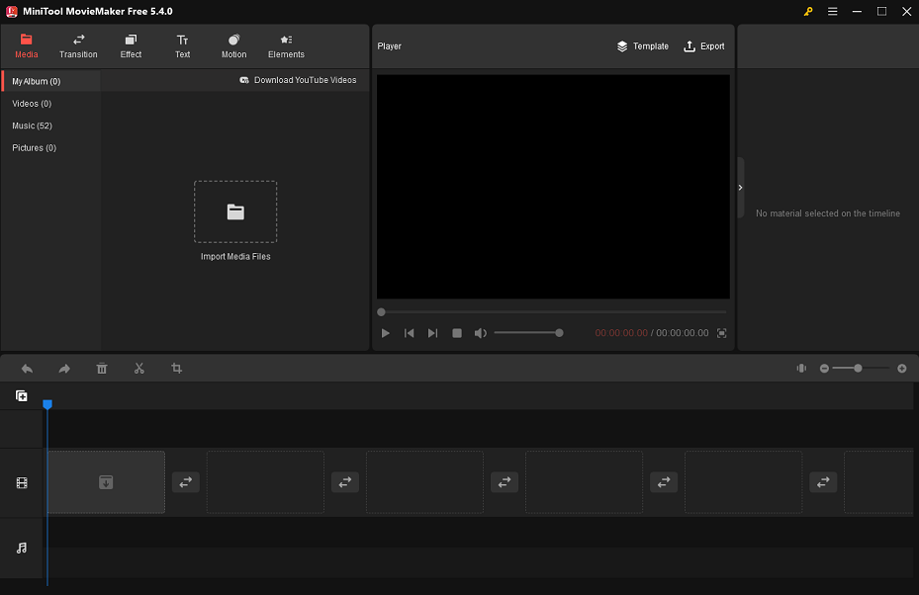Click the MiniTool MovieMaker app logo

point(11,12)
